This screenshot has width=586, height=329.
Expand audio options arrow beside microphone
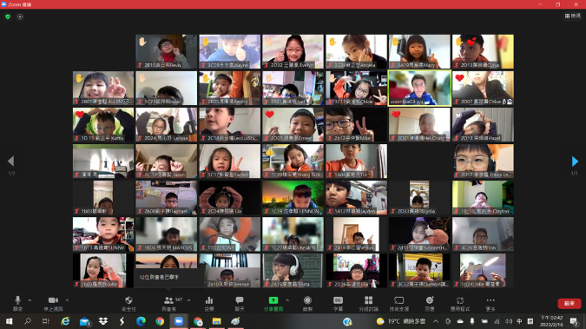30,299
